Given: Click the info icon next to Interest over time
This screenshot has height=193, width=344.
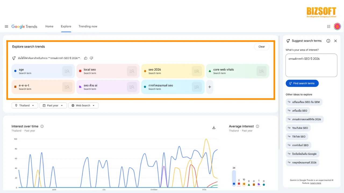Looking at the screenshot, I should click(42, 126).
